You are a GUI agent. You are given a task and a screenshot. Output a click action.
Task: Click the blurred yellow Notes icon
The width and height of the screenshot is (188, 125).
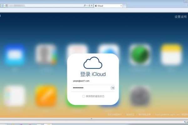(171, 54)
